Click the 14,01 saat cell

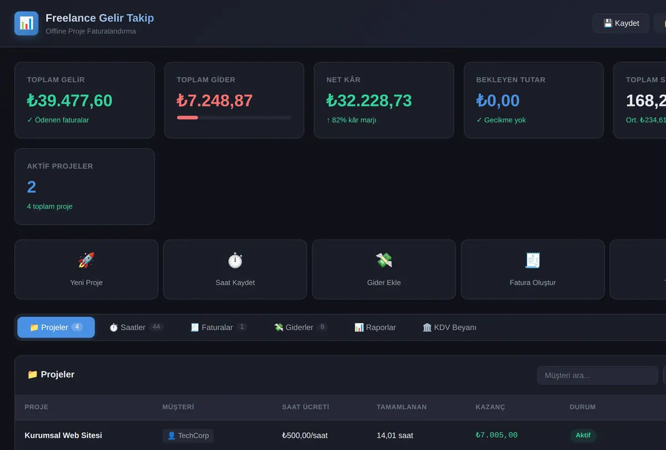click(395, 436)
